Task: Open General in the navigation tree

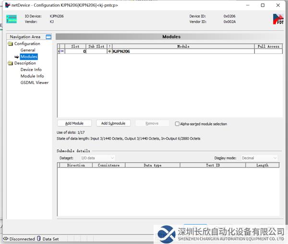Action: 28,50
